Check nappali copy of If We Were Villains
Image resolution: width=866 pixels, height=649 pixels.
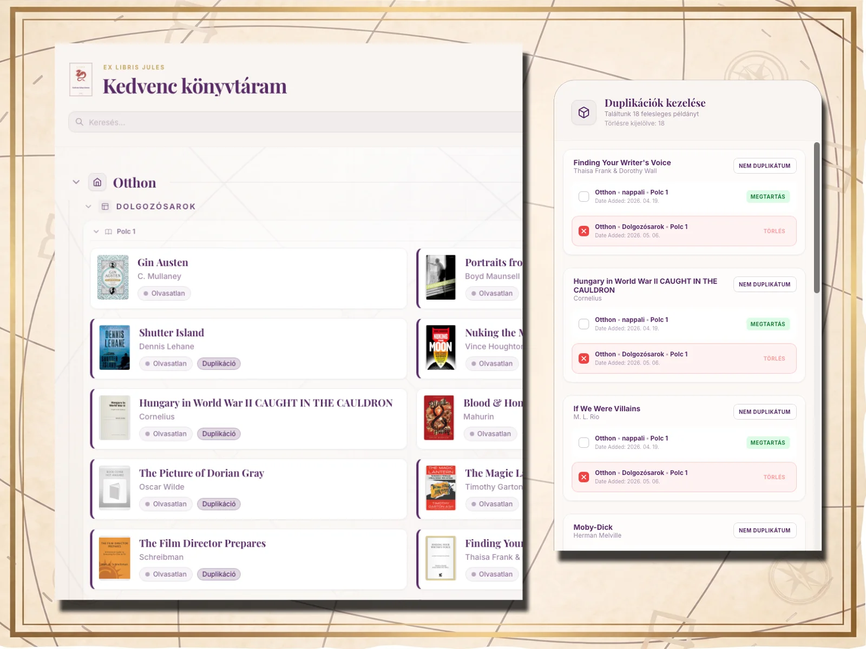click(584, 442)
